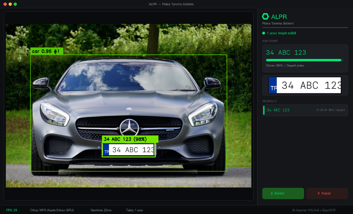353x214 pixels.
Task: Click the video frame showing the Mercedes car
Action: [x=129, y=105]
